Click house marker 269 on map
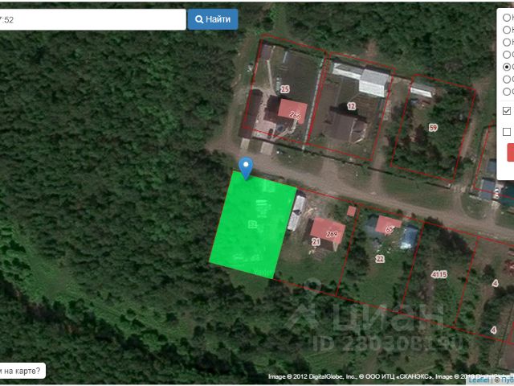The image size is (514, 386). point(332,234)
